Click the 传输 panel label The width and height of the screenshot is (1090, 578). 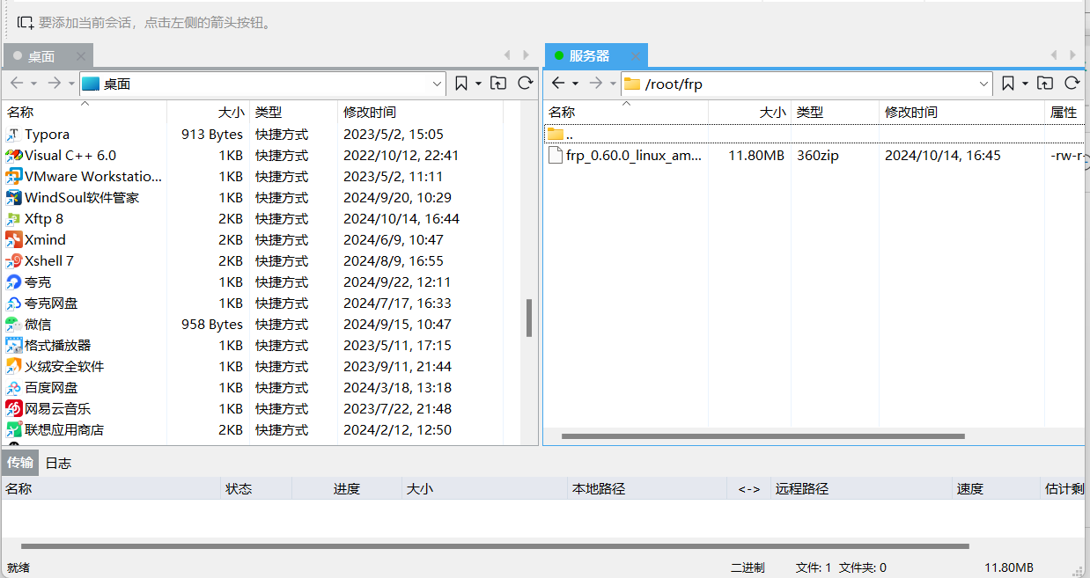(x=19, y=462)
